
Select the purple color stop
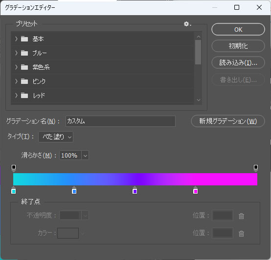coord(135,190)
